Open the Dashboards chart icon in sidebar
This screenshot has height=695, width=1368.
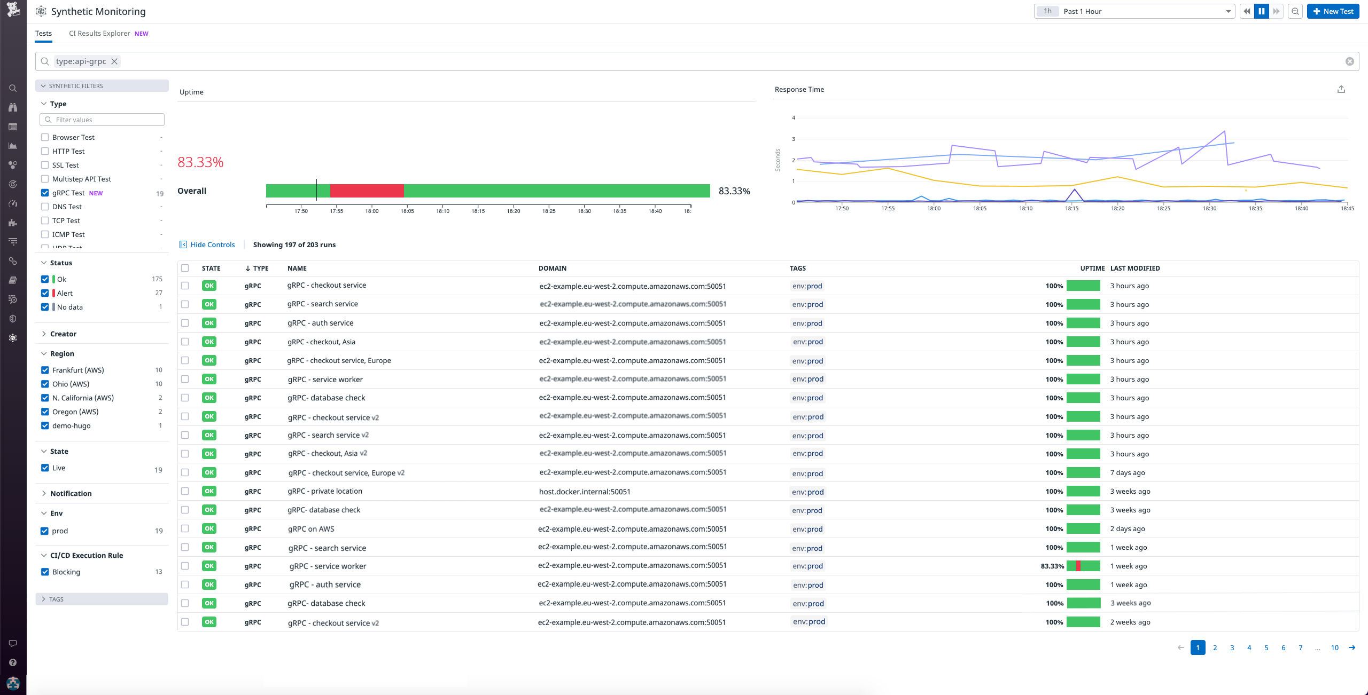point(13,145)
